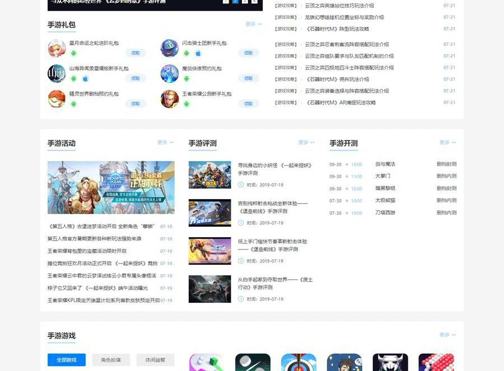Switch banner to slide 4

click(x=254, y=1)
